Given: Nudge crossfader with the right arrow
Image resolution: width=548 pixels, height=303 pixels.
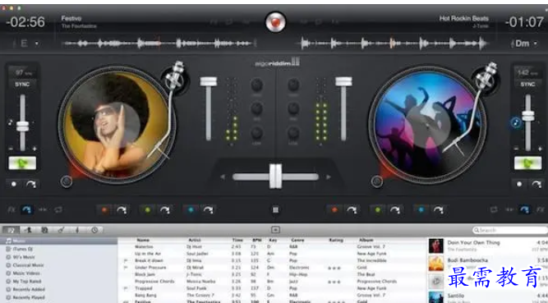Looking at the screenshot, I should (x=328, y=177).
